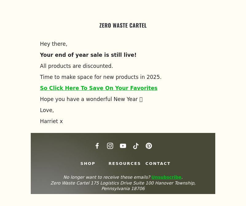The height and width of the screenshot is (206, 246).
Task: Select CONTACT in the footer menu
Action: click(158, 164)
